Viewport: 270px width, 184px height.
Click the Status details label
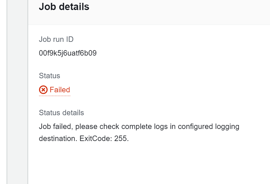coord(61,113)
